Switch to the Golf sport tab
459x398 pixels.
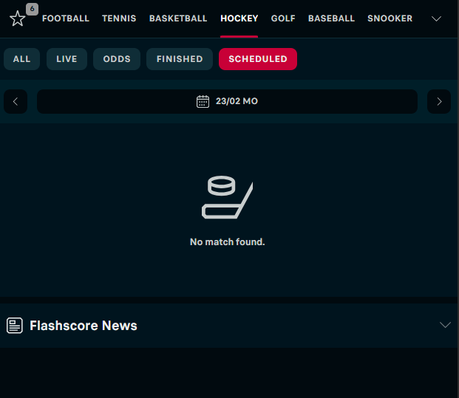[283, 18]
